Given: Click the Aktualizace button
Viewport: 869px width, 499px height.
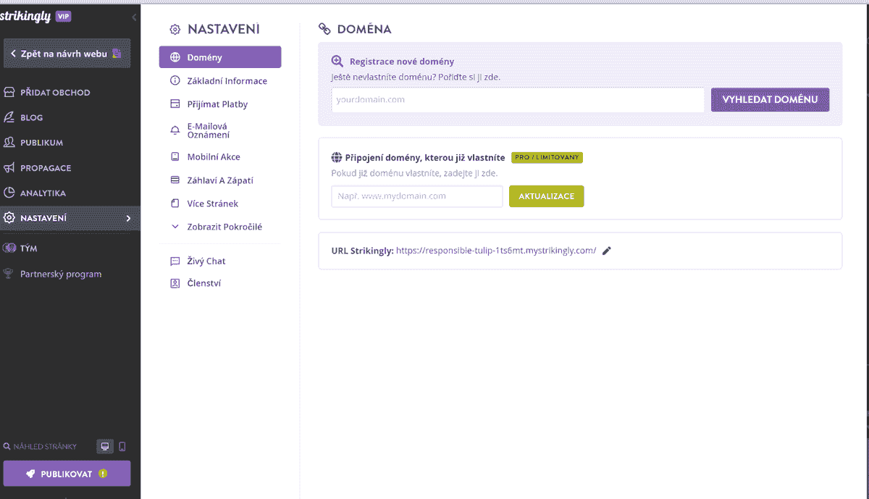Looking at the screenshot, I should pyautogui.click(x=547, y=196).
